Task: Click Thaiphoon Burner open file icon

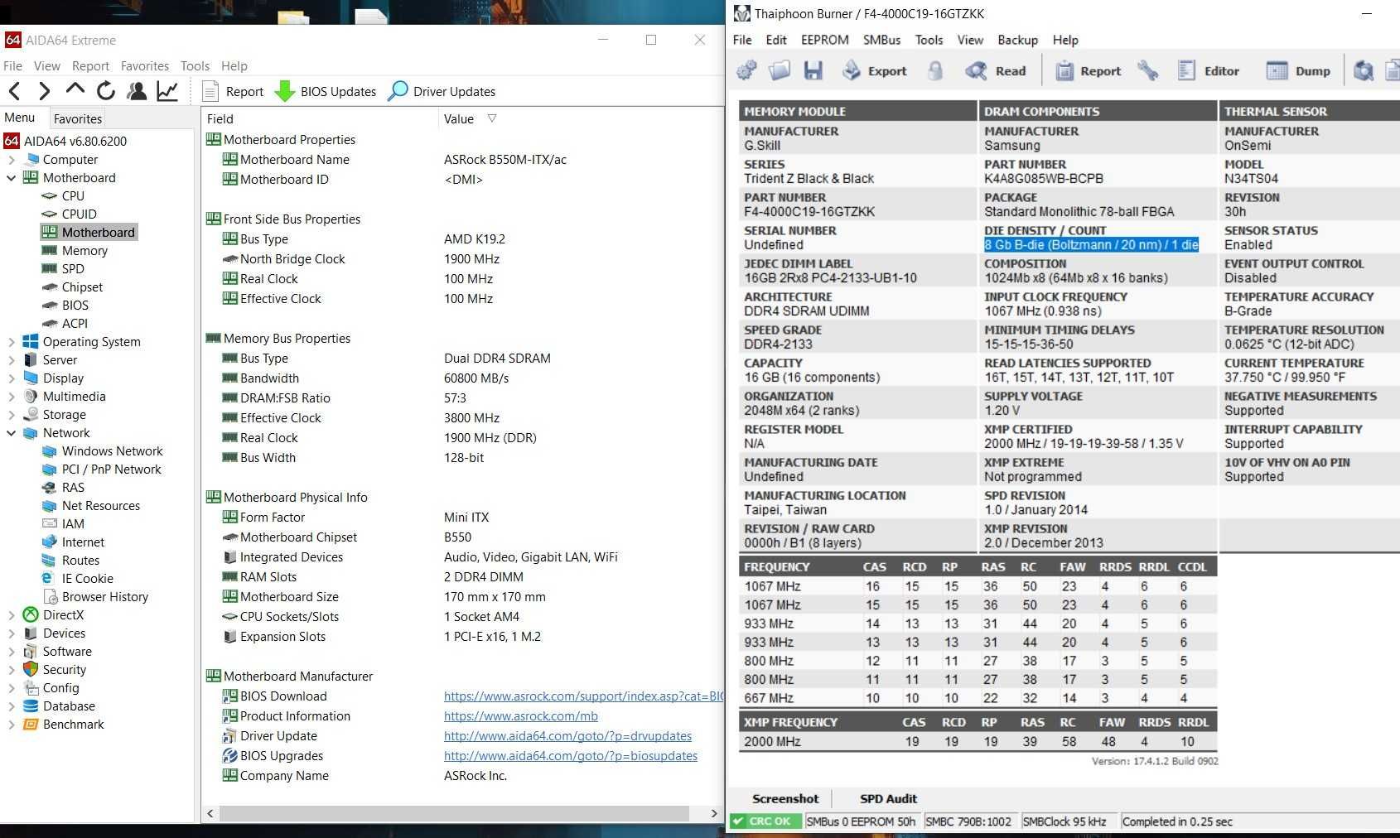Action: click(780, 70)
